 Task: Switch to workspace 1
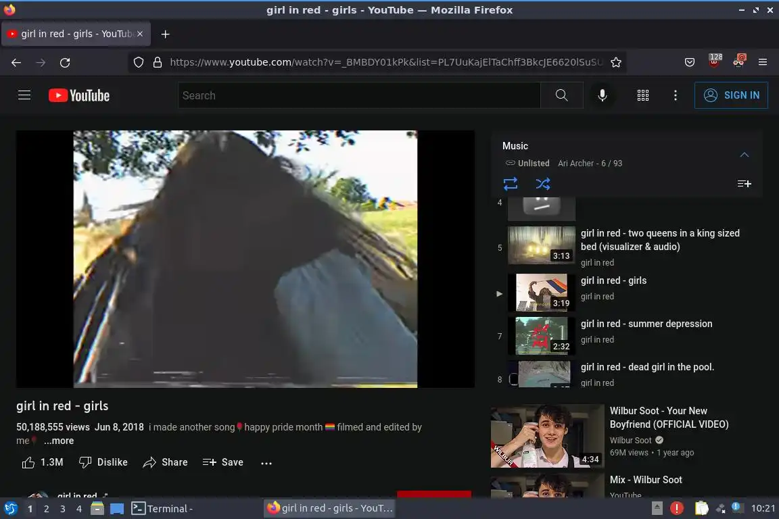click(x=30, y=509)
